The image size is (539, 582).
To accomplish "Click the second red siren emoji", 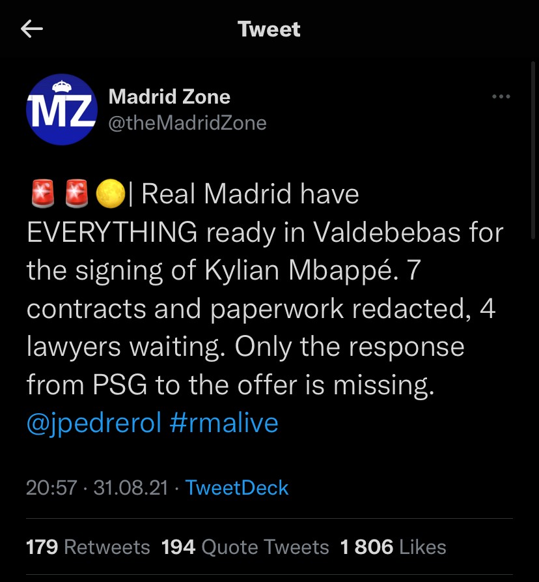I will click(x=76, y=195).
